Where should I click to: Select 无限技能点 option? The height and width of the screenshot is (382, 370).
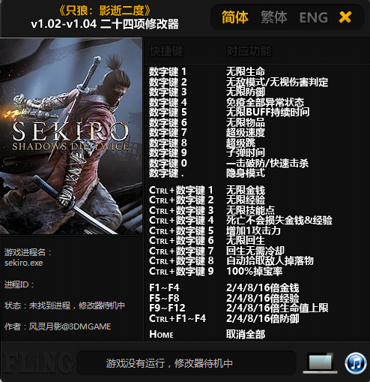click(250, 210)
